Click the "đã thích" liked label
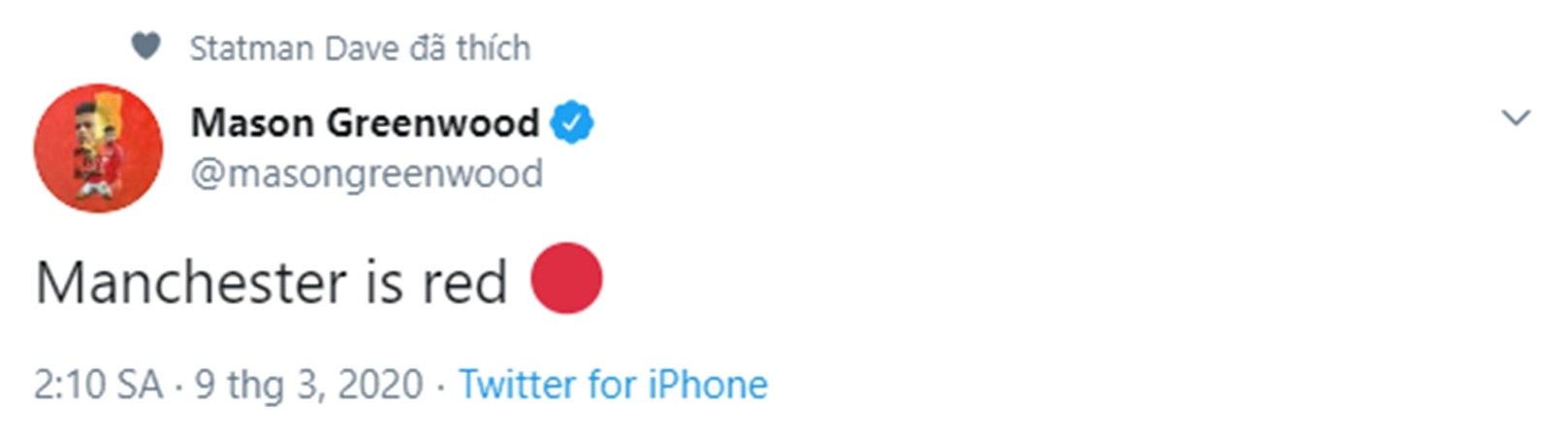Screen dimensions: 1566x436 [469, 47]
